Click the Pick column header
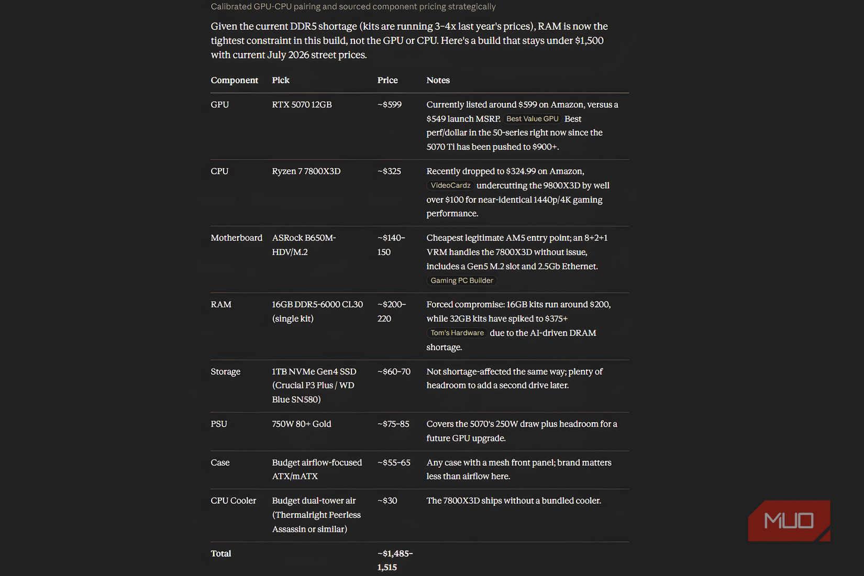864x576 pixels. pyautogui.click(x=281, y=80)
